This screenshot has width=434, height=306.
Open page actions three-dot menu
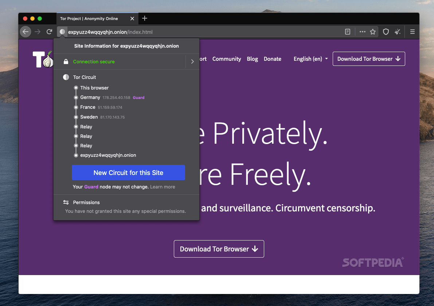click(x=362, y=32)
